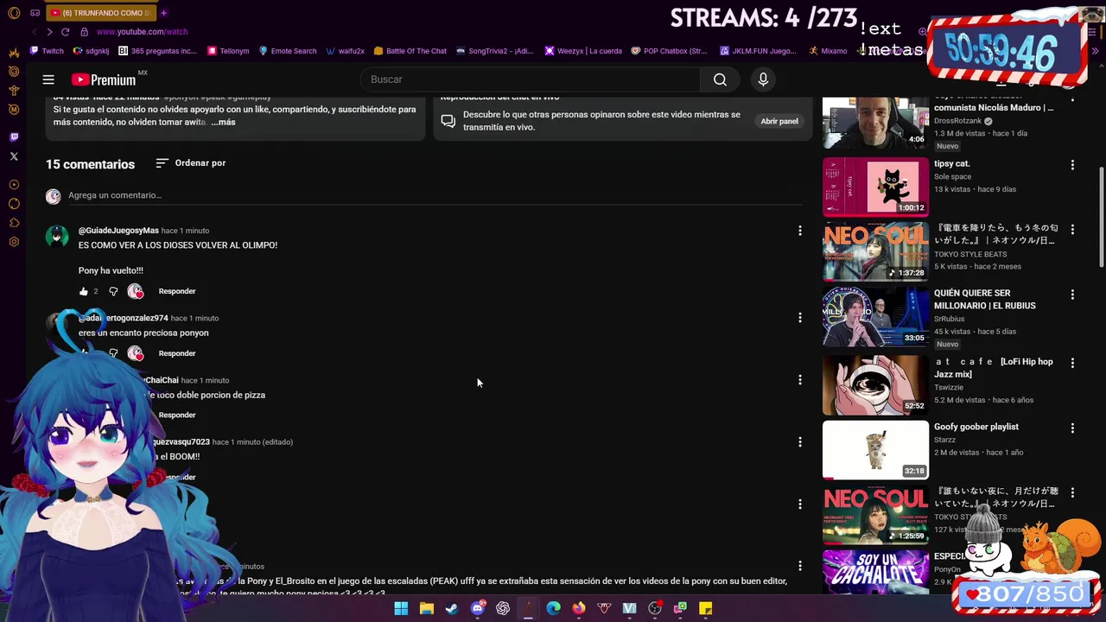This screenshot has width=1106, height=622.
Task: Open the NEO SOUL 1:37:28 video thumbnail
Action: click(875, 251)
